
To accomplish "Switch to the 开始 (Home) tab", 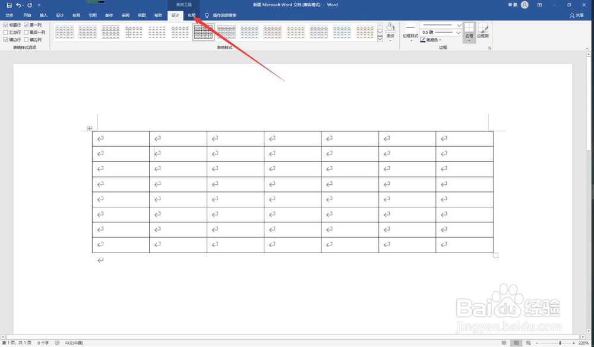I will point(27,15).
